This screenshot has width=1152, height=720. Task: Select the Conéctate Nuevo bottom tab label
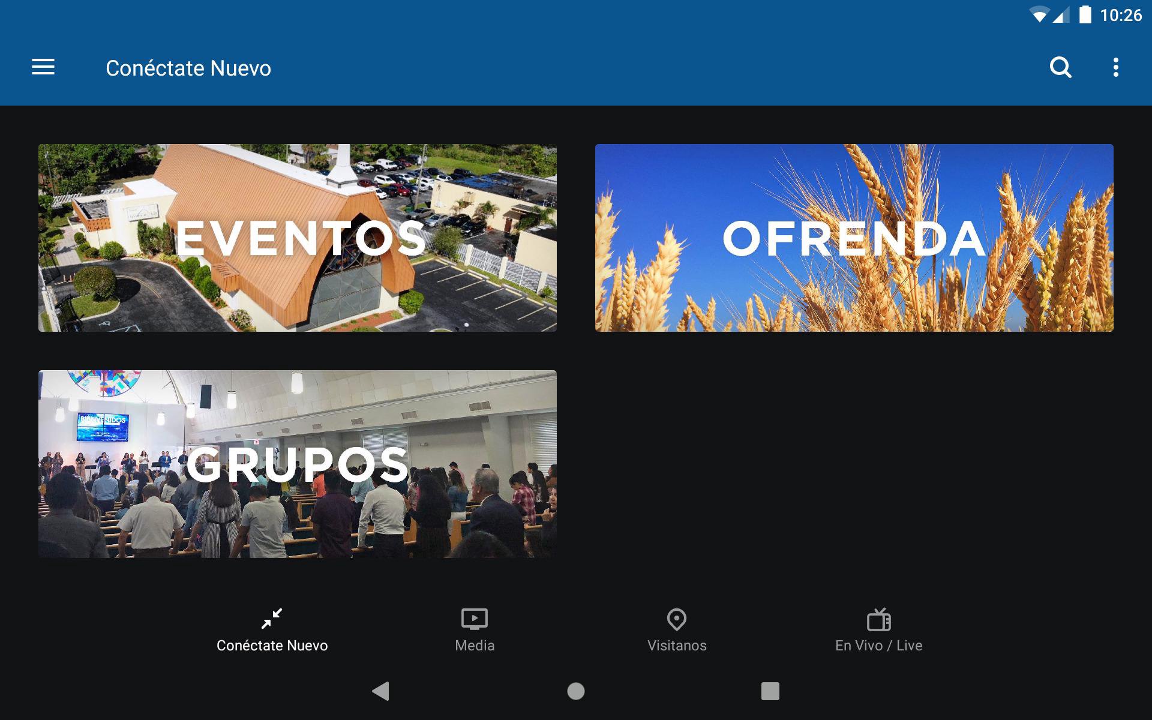(272, 646)
